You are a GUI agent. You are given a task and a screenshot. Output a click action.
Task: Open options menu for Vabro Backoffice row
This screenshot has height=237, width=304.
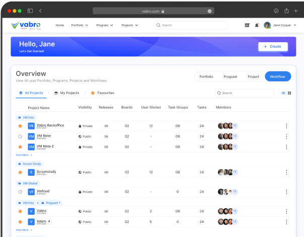[x=286, y=126]
